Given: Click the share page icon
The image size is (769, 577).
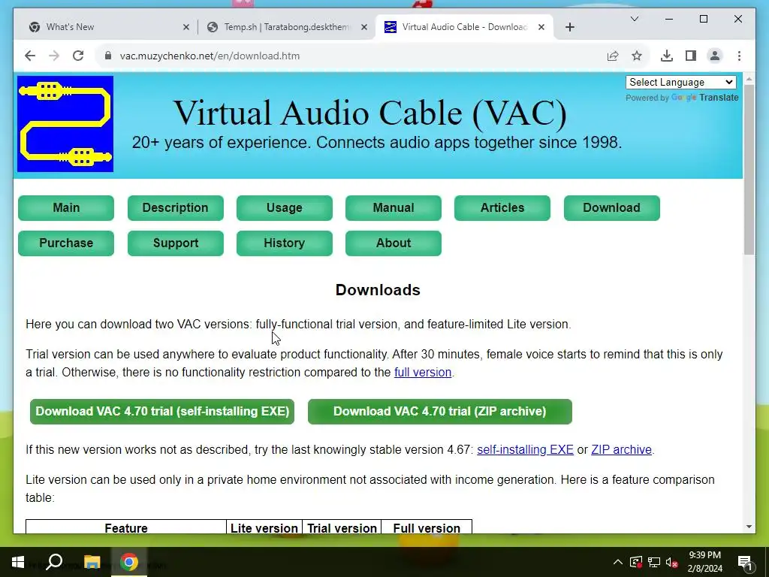Looking at the screenshot, I should pos(613,56).
